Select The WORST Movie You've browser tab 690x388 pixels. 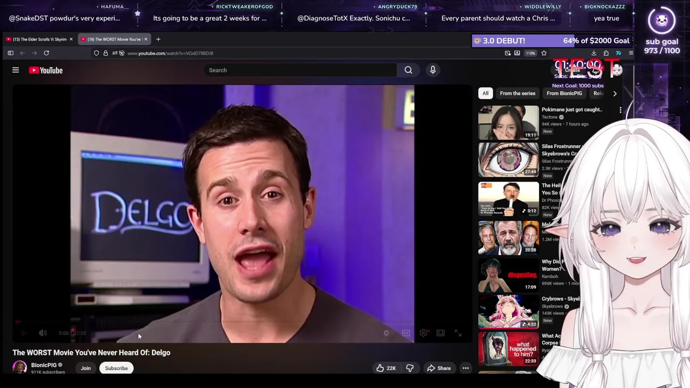114,39
